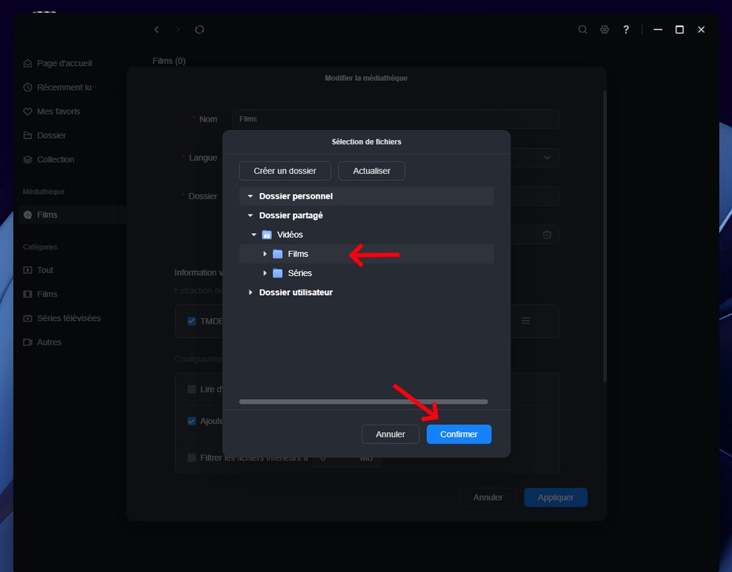The height and width of the screenshot is (572, 732).
Task: Click the Créer un dossier button
Action: click(x=285, y=171)
